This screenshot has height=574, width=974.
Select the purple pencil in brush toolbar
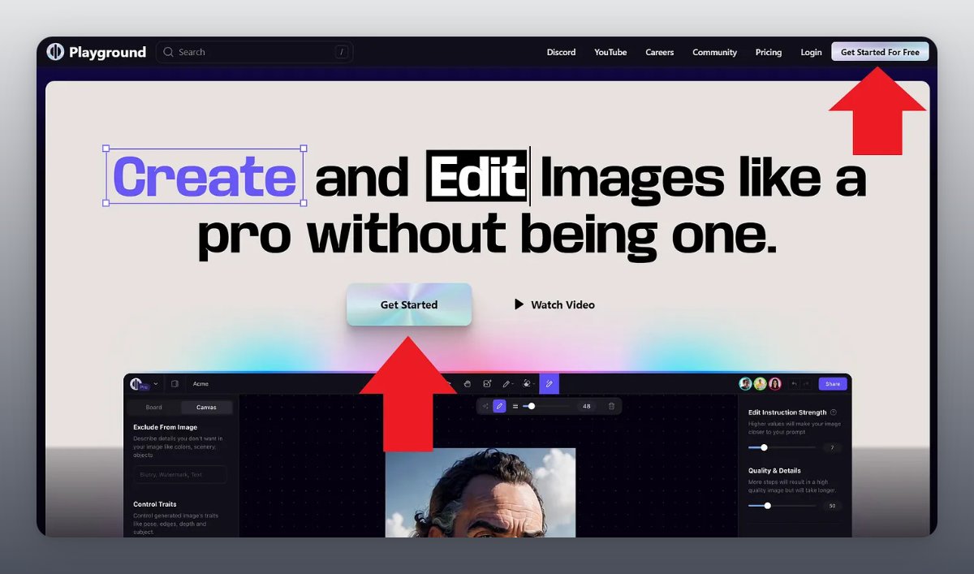(x=500, y=406)
